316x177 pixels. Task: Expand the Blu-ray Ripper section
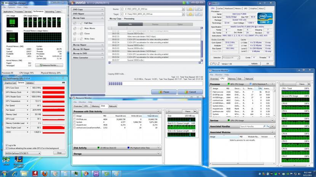point(88,45)
